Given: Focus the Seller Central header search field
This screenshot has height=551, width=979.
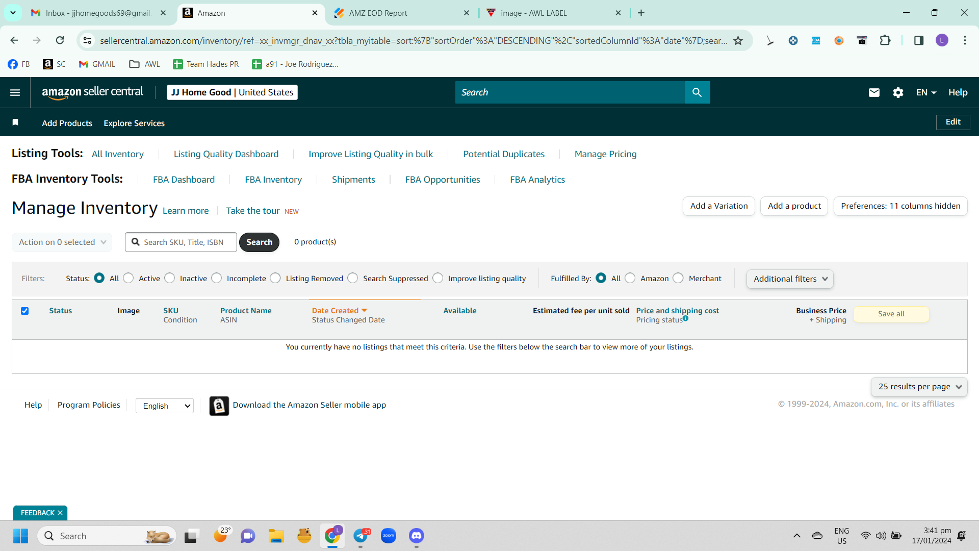Looking at the screenshot, I should click(570, 92).
